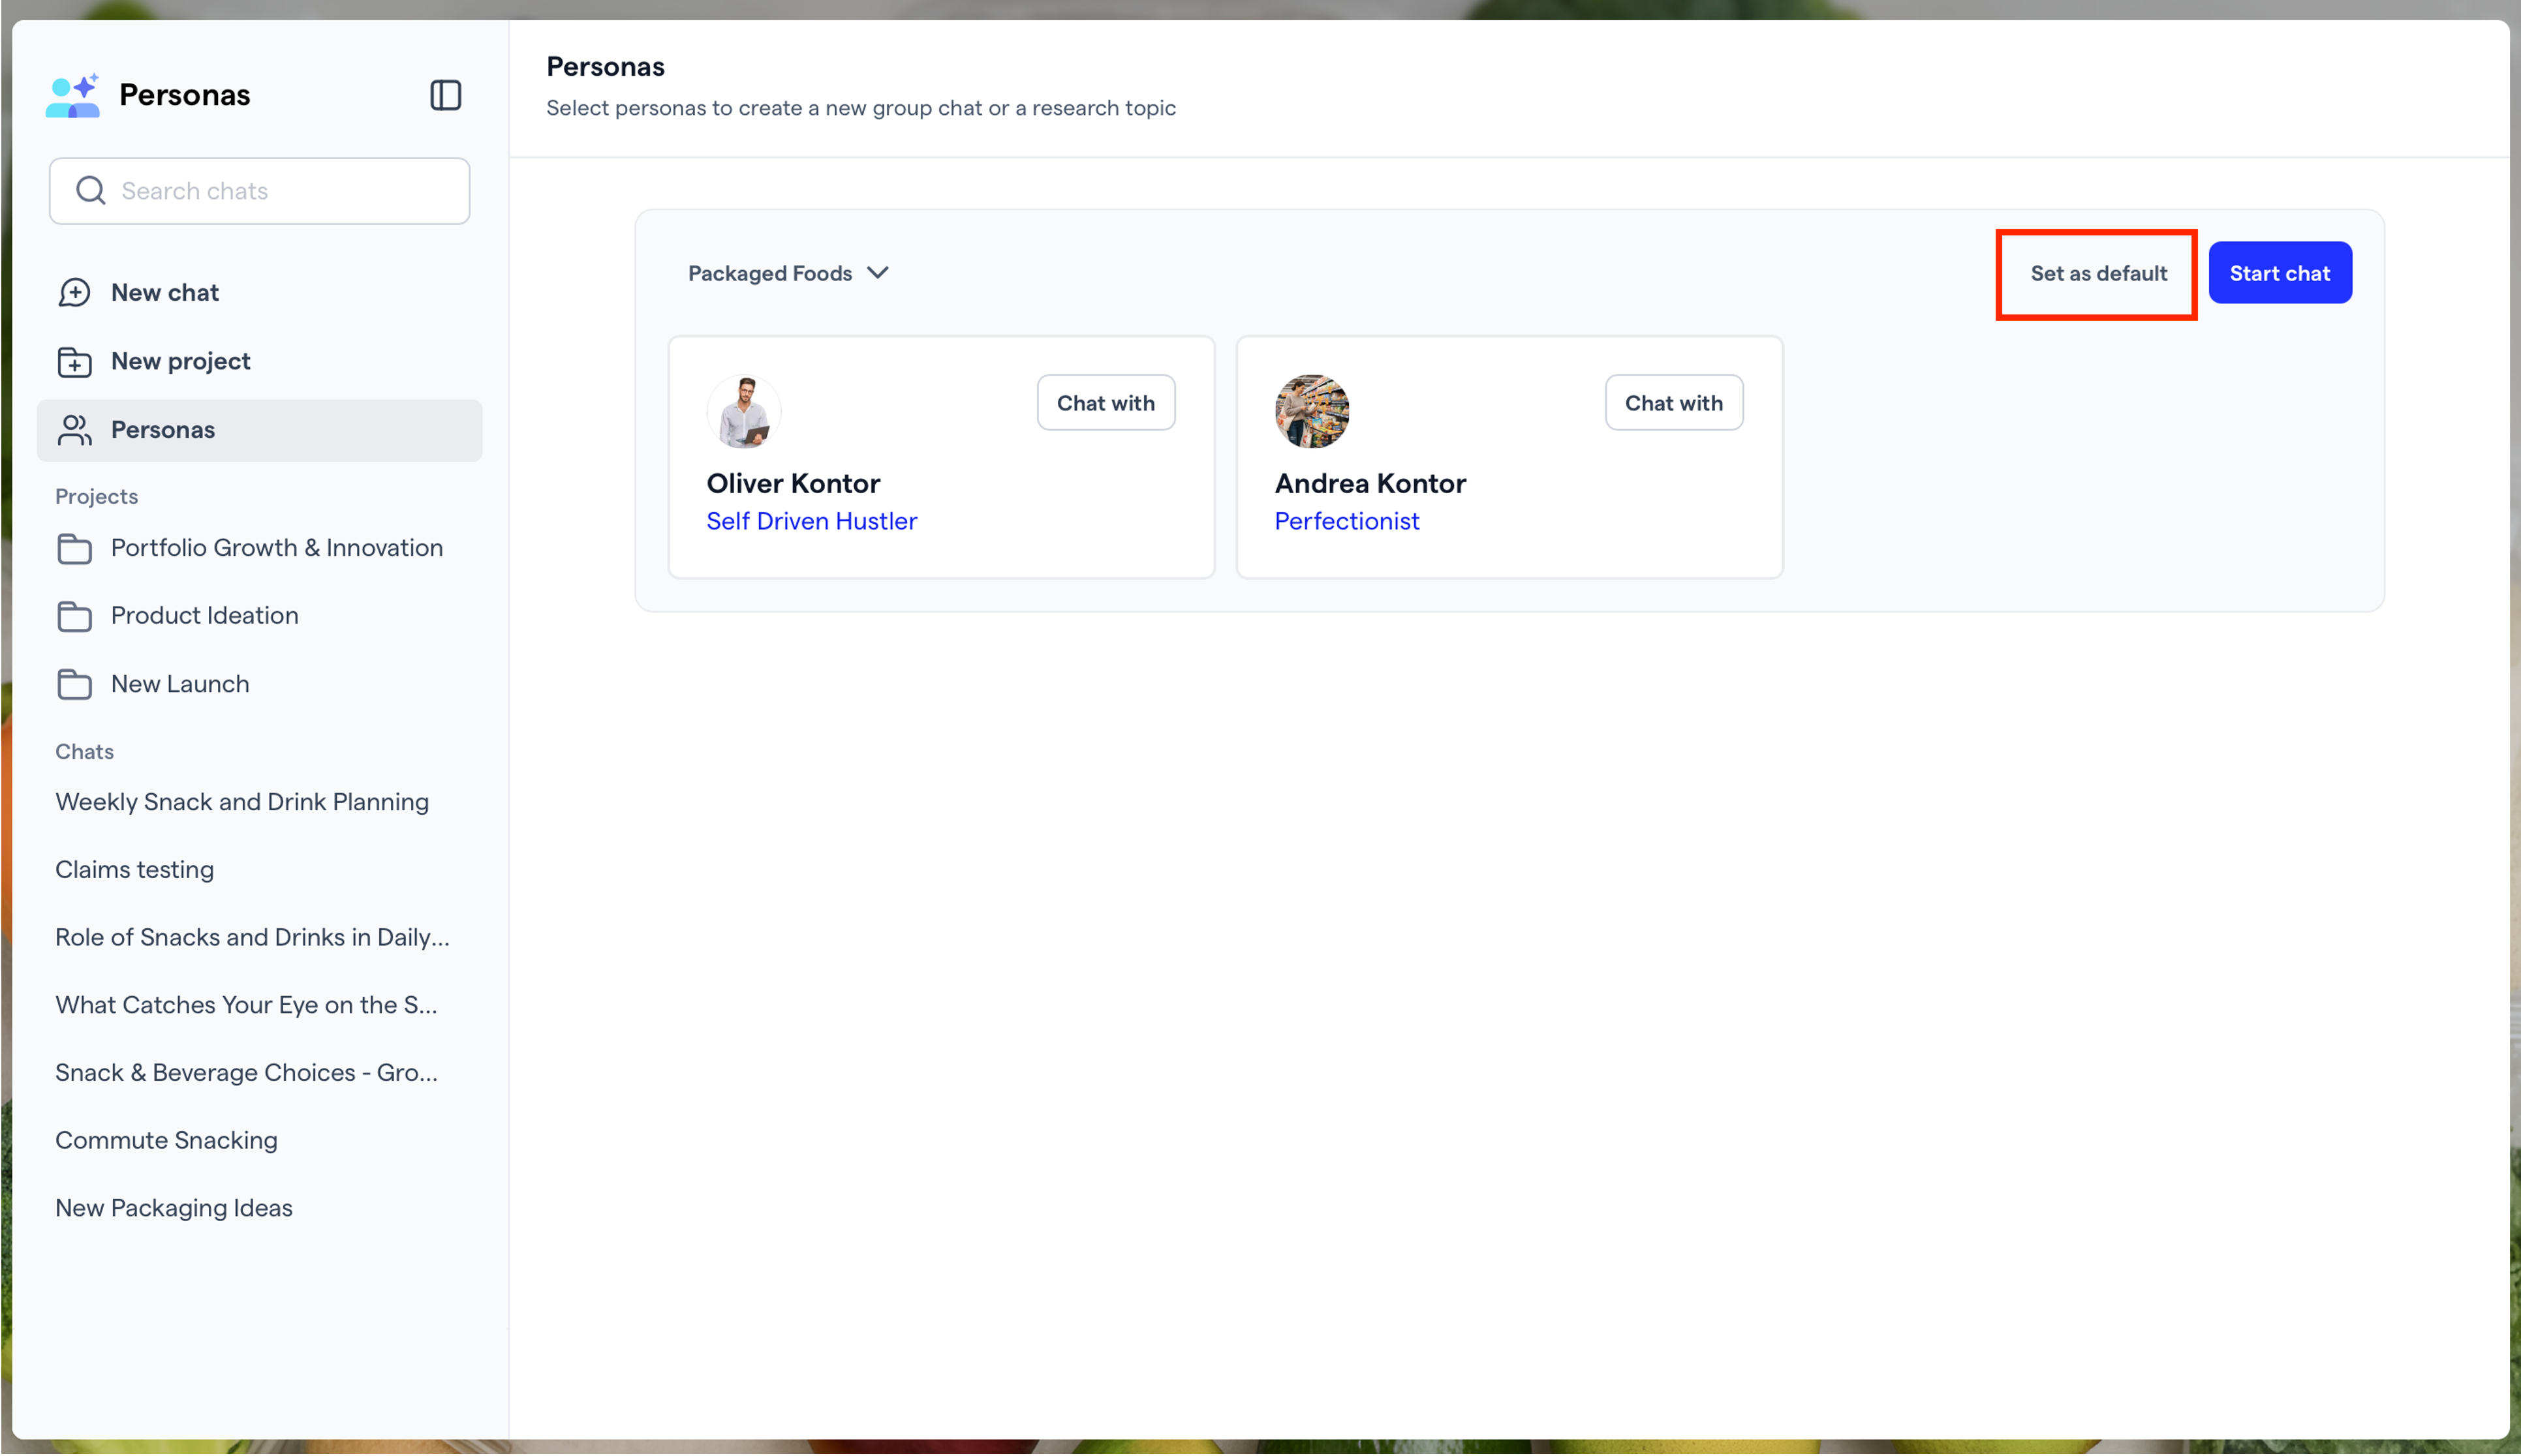This screenshot has height=1456, width=2521.
Task: Open the Commute Snacking chat
Action: click(x=166, y=1140)
